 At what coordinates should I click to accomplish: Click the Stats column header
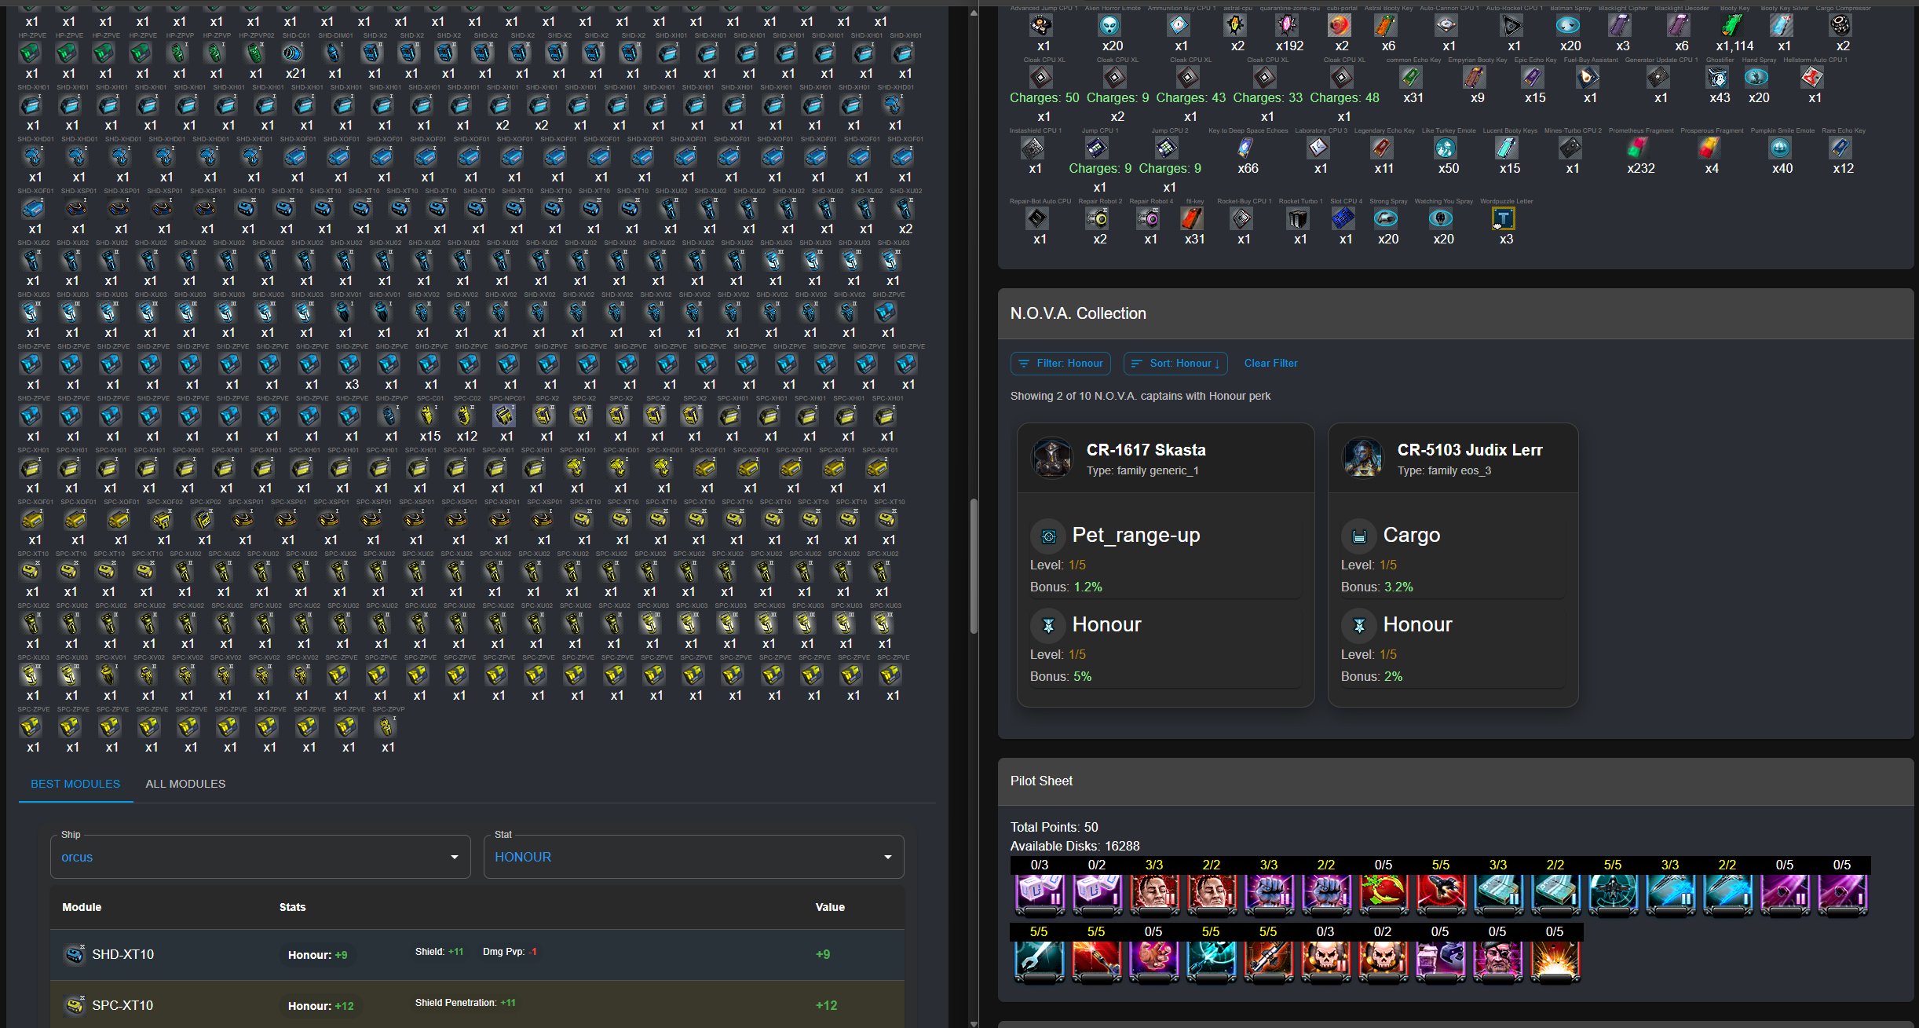pyautogui.click(x=292, y=907)
